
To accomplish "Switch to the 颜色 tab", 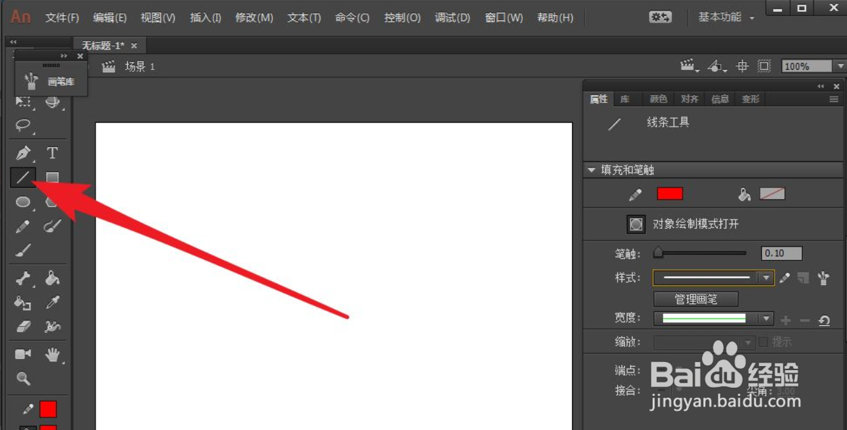I will [658, 99].
